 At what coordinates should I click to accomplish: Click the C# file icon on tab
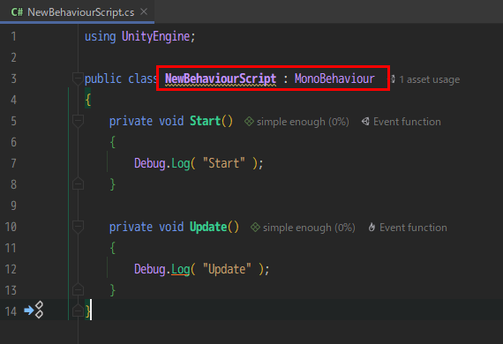click(17, 12)
